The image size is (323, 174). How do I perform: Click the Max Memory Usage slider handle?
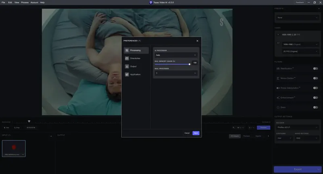pos(189,64)
